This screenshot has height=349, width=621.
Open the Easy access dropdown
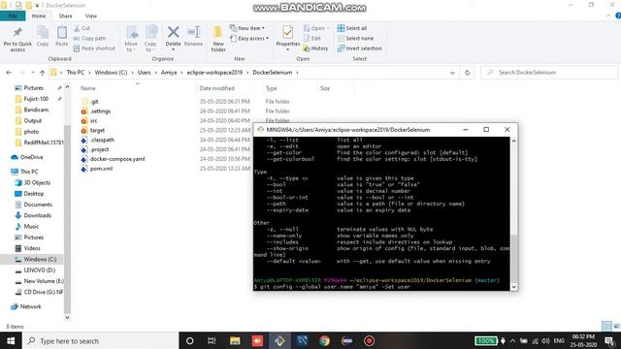coord(249,39)
